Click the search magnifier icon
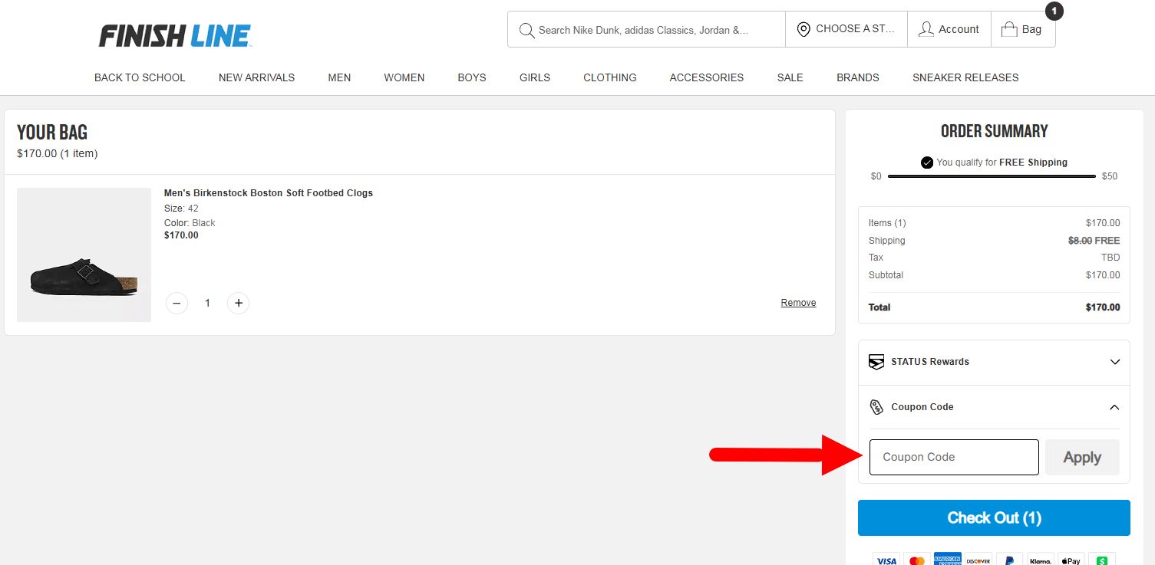 point(526,30)
